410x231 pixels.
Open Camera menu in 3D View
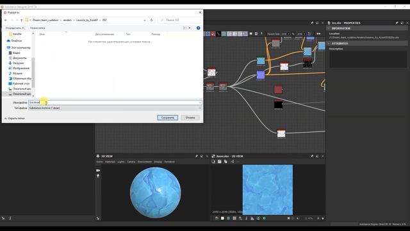click(131, 162)
